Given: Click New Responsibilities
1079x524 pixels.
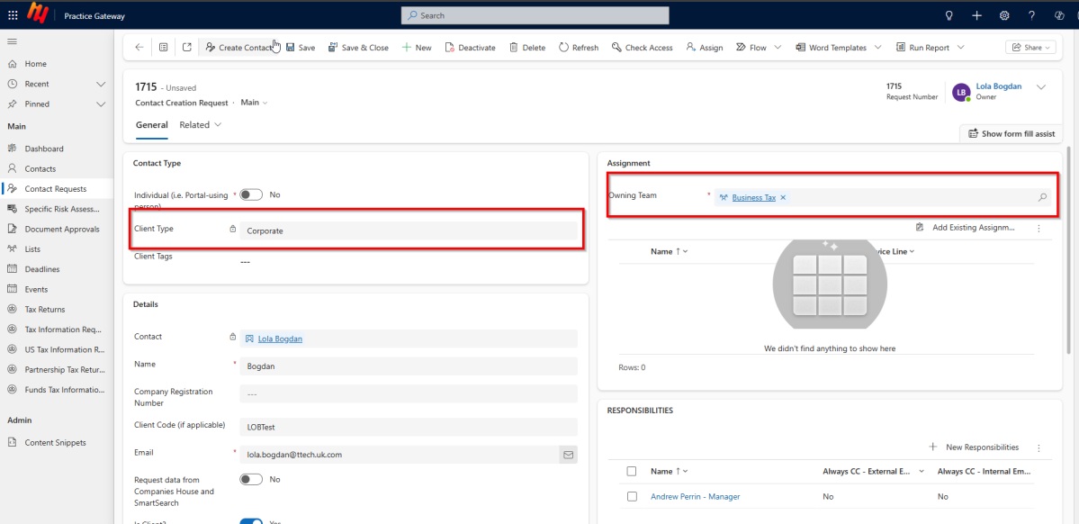Looking at the screenshot, I should click(974, 447).
